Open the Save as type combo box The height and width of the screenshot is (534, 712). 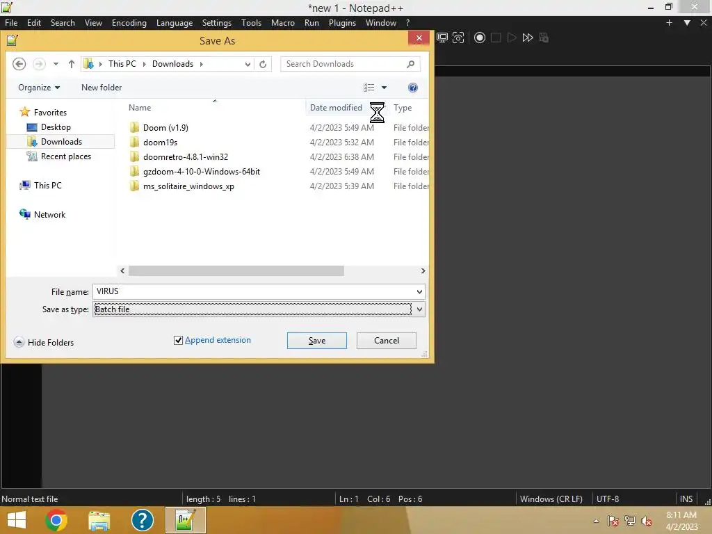point(259,309)
